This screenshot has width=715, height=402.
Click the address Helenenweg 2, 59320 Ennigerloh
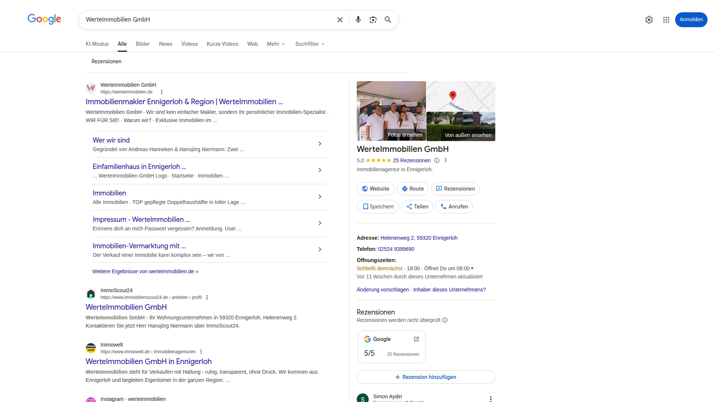[x=419, y=238]
